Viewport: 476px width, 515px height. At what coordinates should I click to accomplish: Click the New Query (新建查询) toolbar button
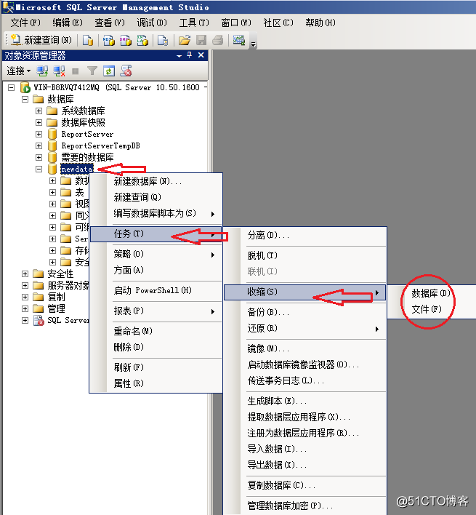tap(41, 40)
